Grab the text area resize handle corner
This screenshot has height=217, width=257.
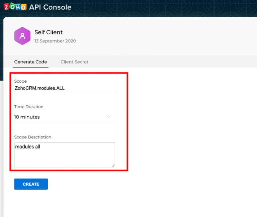point(113,166)
